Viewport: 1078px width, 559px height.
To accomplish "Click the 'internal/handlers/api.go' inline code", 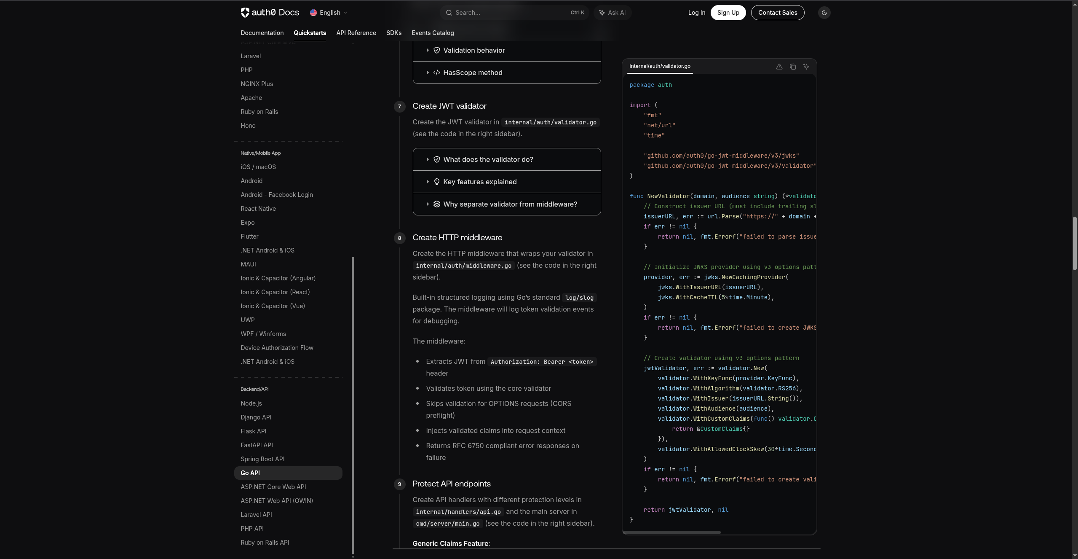I will pos(458,512).
